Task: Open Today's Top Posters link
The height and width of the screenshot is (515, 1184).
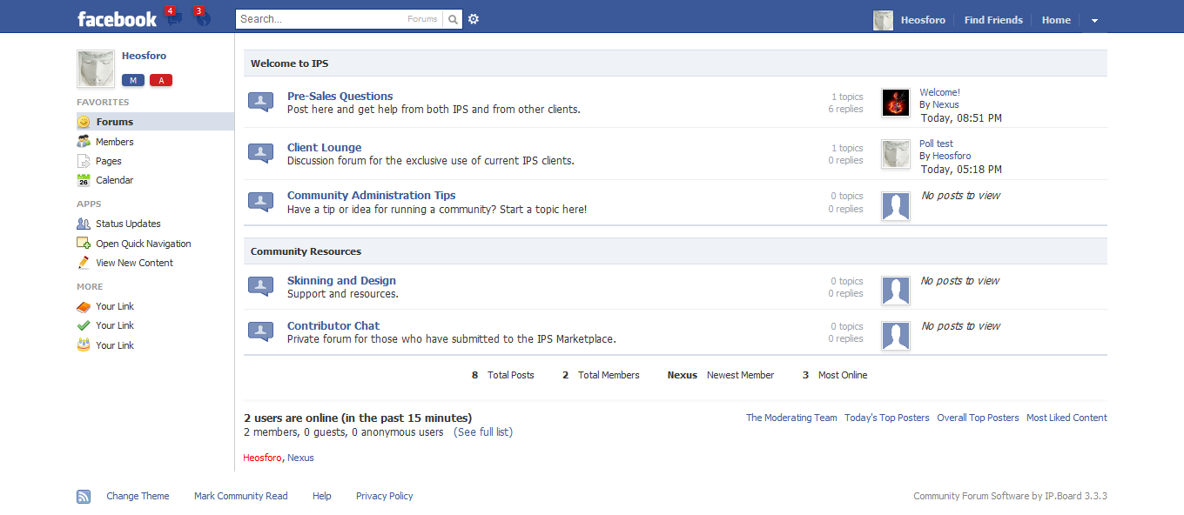Action: coord(887,418)
